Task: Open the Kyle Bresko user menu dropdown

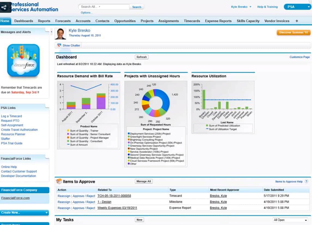Action: pyautogui.click(x=241, y=7)
